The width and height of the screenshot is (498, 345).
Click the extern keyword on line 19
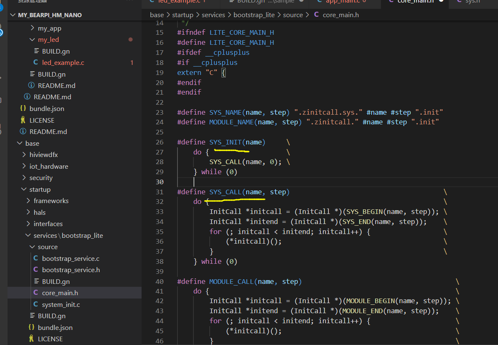tap(189, 73)
